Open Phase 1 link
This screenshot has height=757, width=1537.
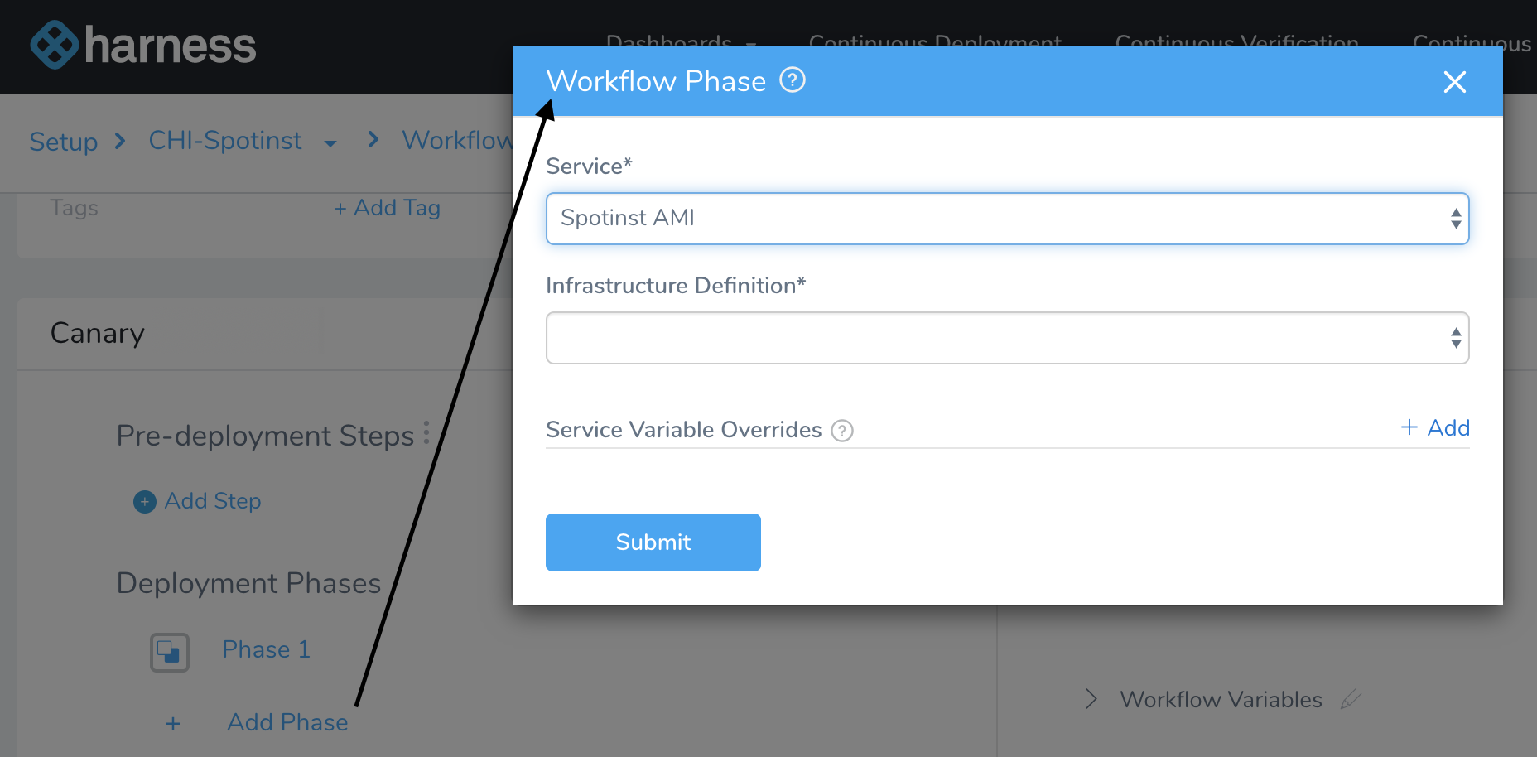[267, 649]
